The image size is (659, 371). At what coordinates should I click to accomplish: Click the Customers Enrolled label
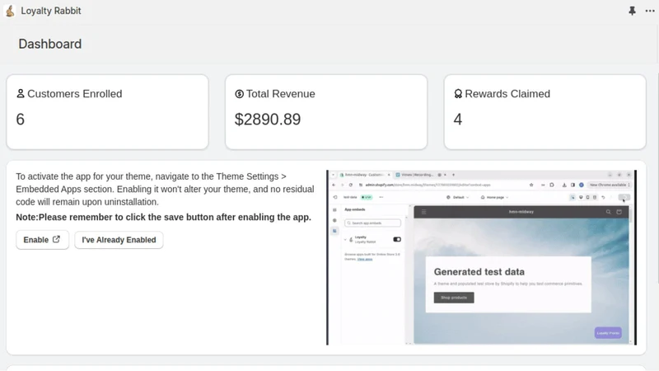pyautogui.click(x=75, y=94)
